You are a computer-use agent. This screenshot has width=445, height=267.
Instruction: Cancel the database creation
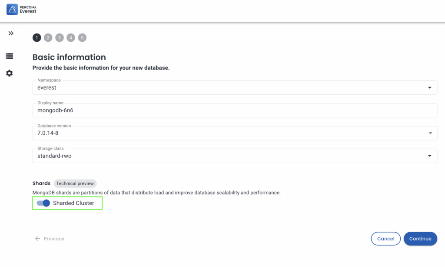pyautogui.click(x=385, y=239)
